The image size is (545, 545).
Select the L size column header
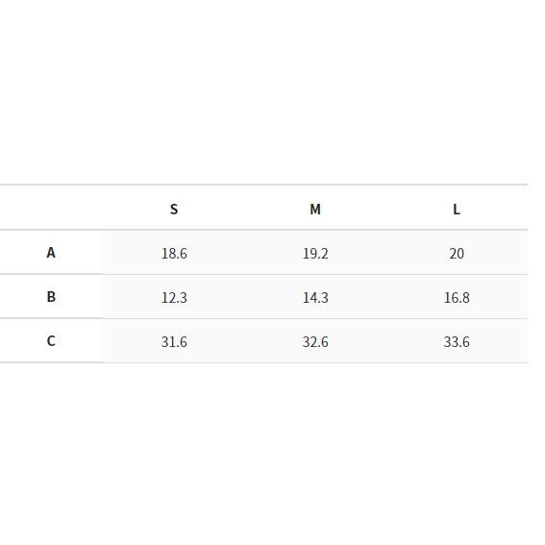click(457, 208)
